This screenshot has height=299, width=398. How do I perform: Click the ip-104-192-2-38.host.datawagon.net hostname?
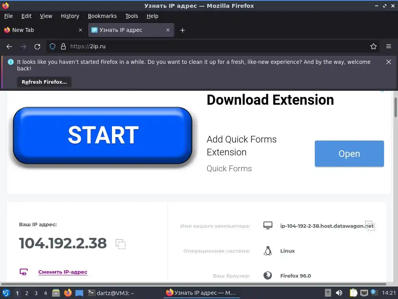(x=326, y=226)
